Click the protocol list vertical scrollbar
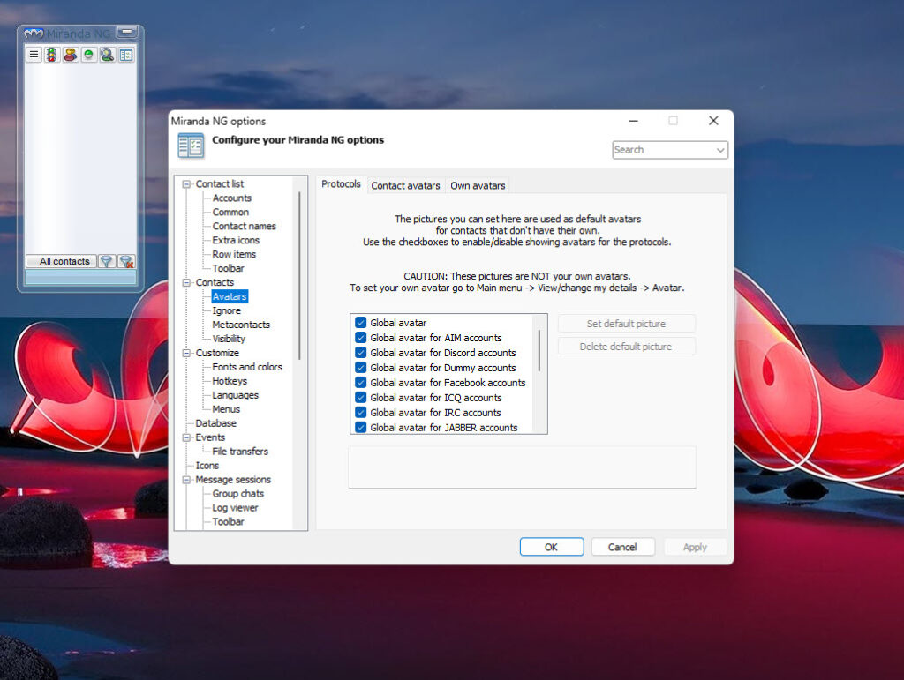 (x=539, y=350)
